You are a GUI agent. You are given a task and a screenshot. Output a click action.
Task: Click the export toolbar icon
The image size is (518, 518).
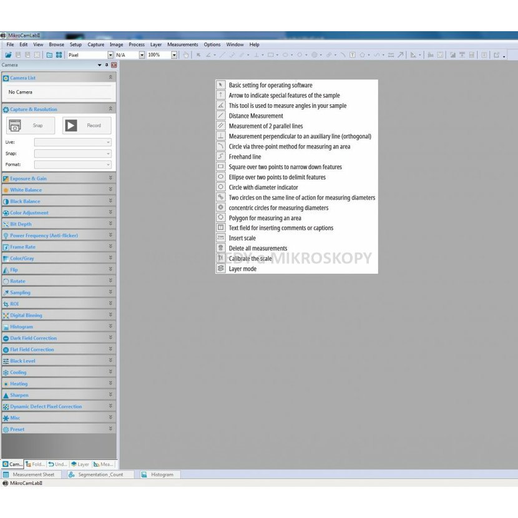tap(497, 55)
